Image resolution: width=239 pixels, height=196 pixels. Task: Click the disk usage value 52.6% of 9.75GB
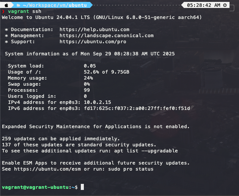(x=107, y=72)
